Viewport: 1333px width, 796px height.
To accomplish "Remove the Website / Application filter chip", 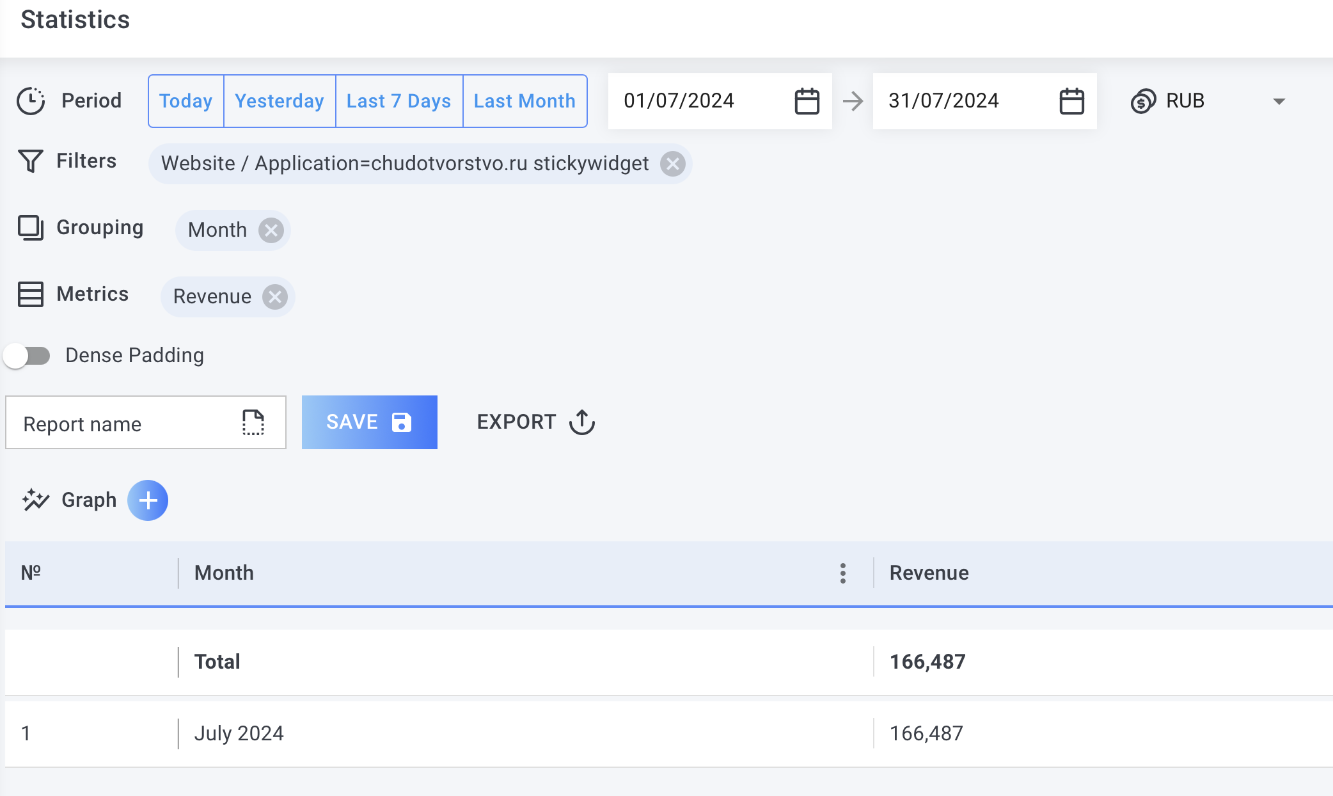I will coord(672,164).
